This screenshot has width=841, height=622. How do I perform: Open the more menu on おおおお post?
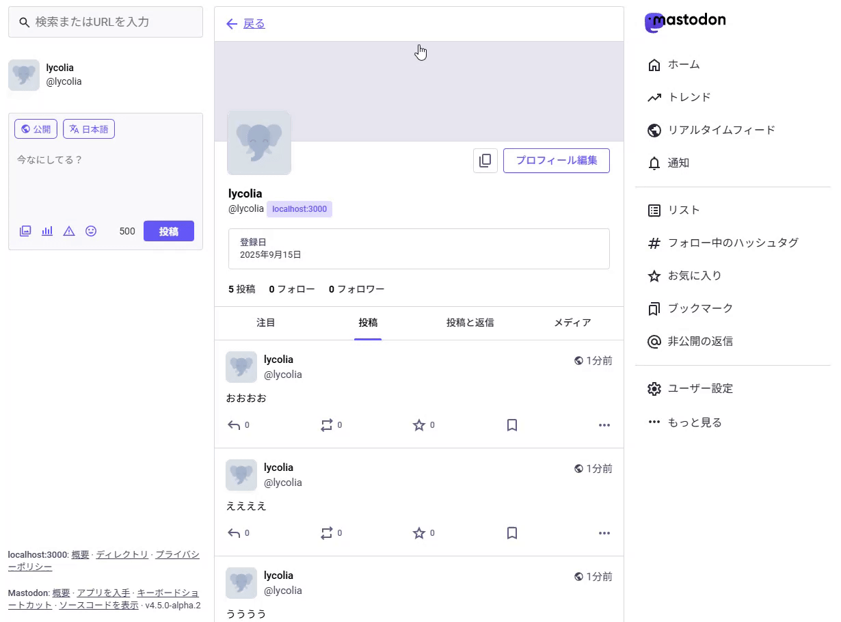point(604,425)
